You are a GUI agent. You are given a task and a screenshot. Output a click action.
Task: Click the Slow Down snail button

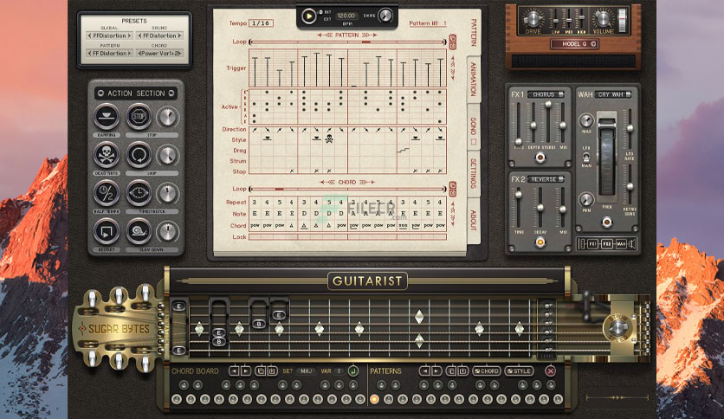tap(139, 231)
